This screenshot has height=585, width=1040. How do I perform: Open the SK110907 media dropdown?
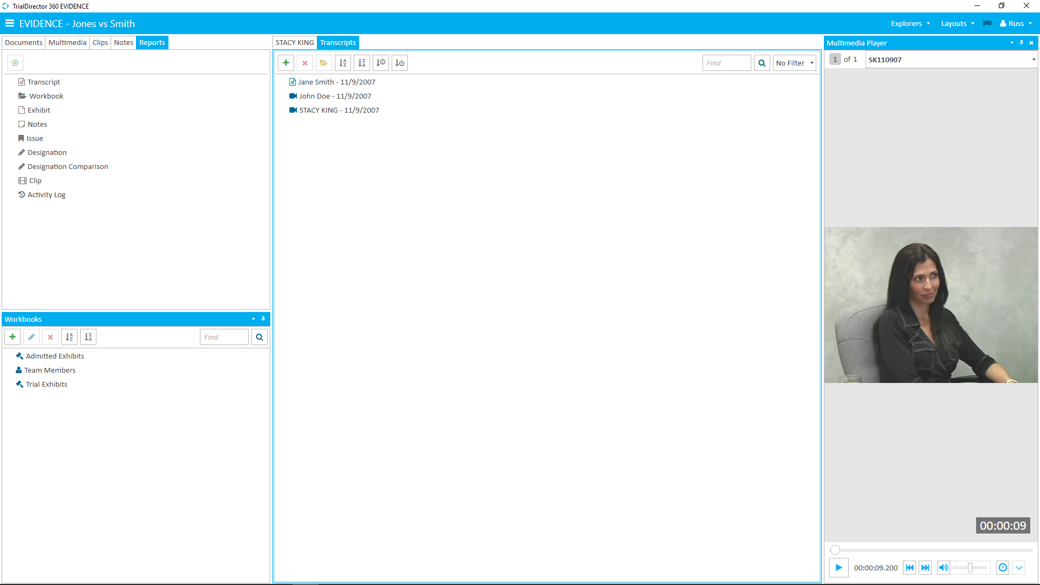pos(952,60)
